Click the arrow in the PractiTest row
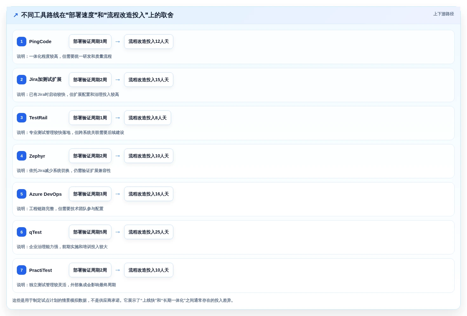 [118, 270]
